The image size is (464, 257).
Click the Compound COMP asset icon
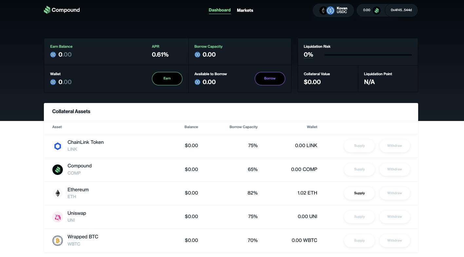pyautogui.click(x=58, y=169)
